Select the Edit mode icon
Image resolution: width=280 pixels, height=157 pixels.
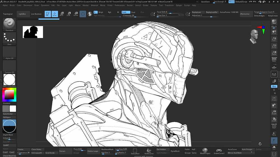[48, 14]
